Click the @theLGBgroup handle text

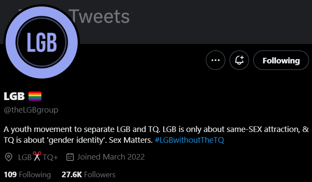click(x=31, y=110)
